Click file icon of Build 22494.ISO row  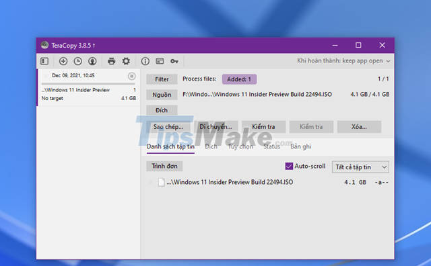162,182
